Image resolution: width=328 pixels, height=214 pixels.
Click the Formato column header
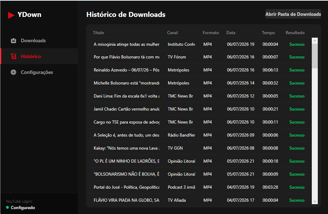pyautogui.click(x=211, y=33)
